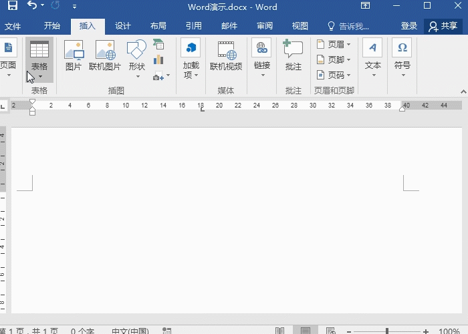The height and width of the screenshot is (334, 468).
Task: Open the 形状 shapes gallery
Action: (136, 55)
